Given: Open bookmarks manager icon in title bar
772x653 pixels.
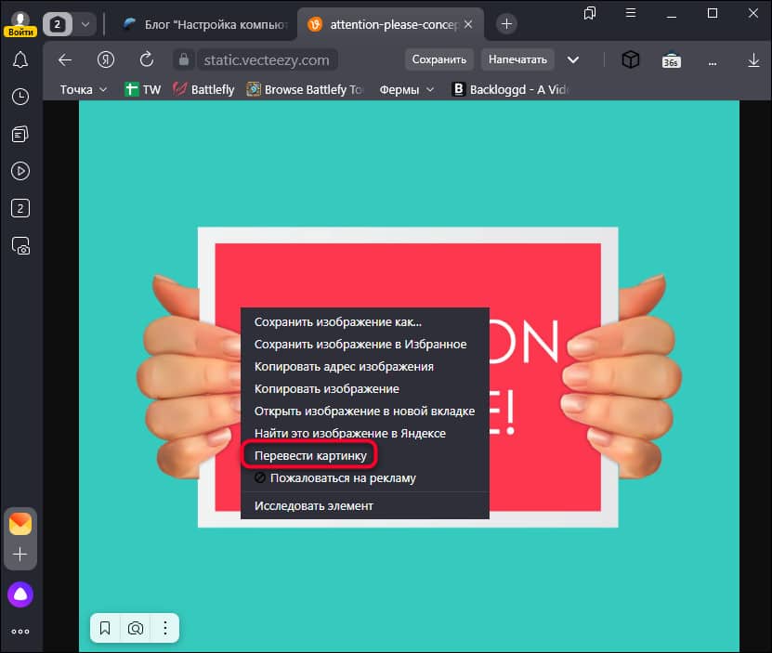Looking at the screenshot, I should tap(589, 13).
